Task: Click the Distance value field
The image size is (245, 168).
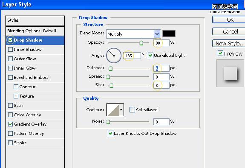Action: (161, 68)
